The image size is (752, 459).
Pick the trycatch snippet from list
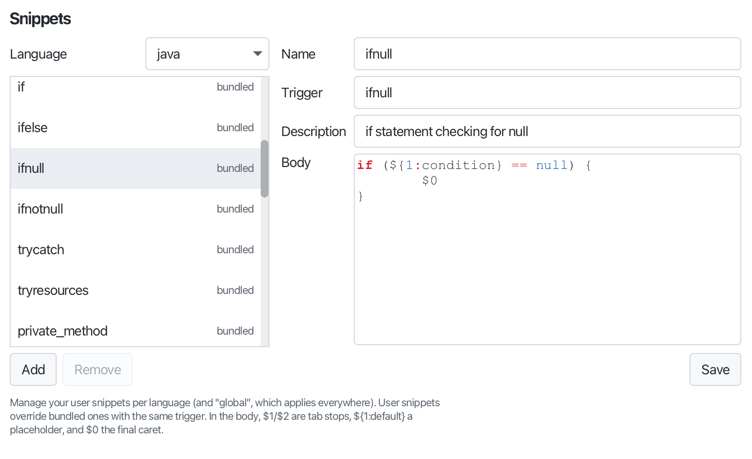pyautogui.click(x=136, y=250)
